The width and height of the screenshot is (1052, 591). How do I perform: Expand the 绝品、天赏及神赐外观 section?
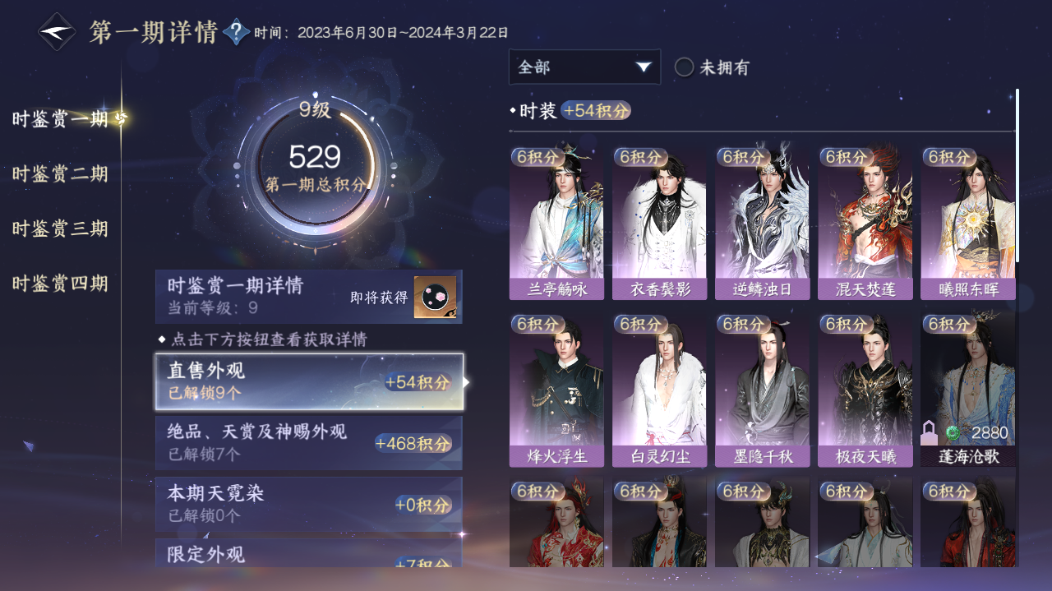[x=309, y=442]
